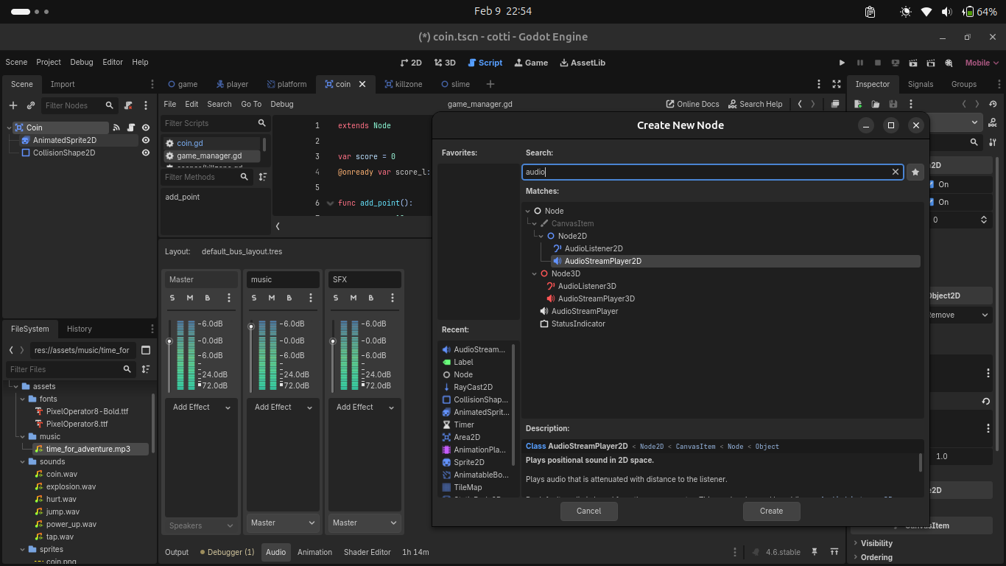Clear the audio search field text
This screenshot has height=566, width=1006.
click(896, 172)
